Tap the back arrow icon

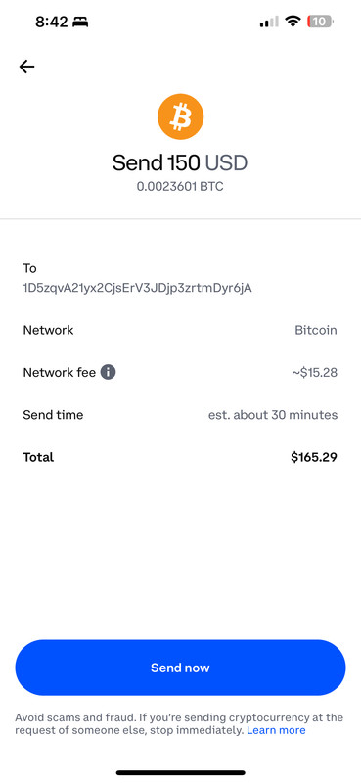pos(27,67)
